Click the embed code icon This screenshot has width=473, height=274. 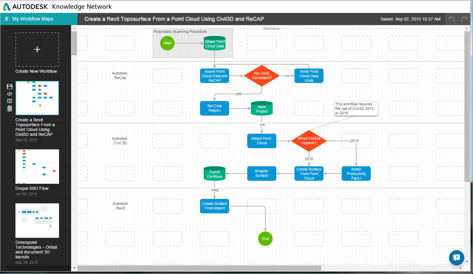point(10,94)
